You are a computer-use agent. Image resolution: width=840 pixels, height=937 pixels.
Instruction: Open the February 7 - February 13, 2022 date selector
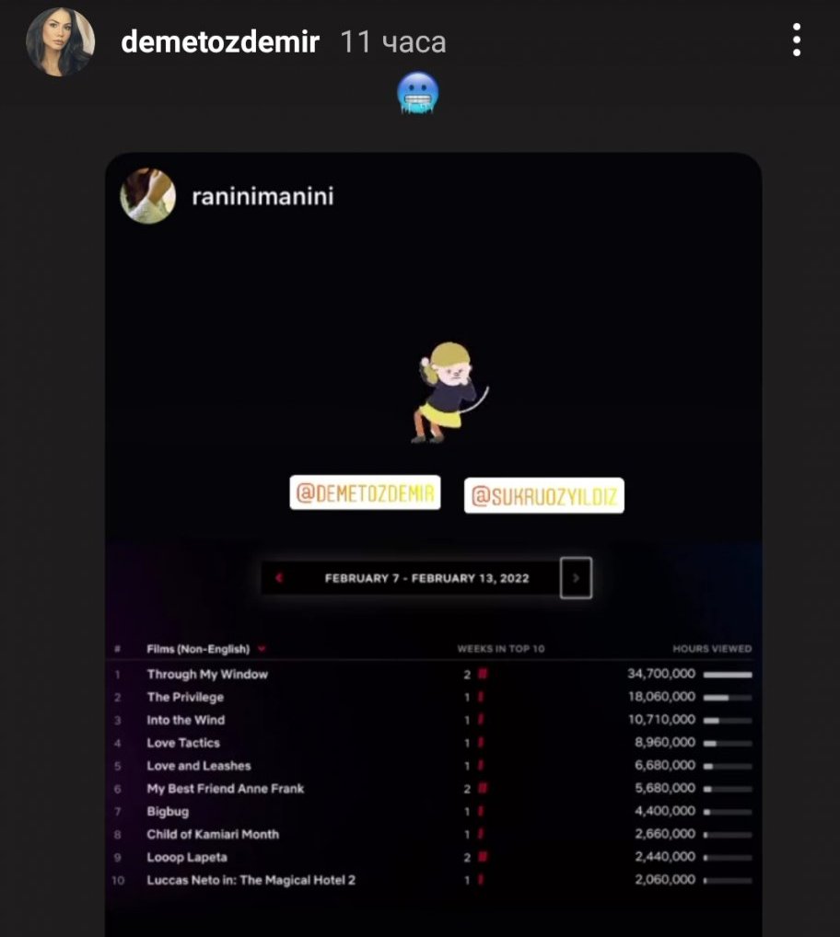426,578
